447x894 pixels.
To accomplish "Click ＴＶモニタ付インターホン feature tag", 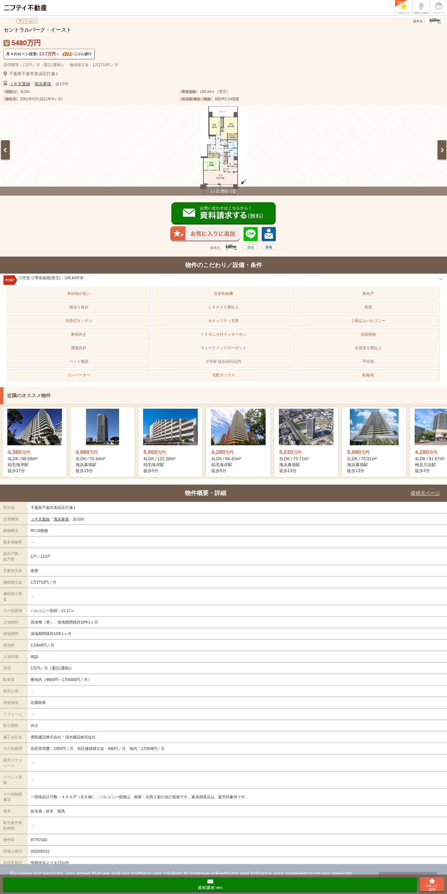I will [223, 335].
